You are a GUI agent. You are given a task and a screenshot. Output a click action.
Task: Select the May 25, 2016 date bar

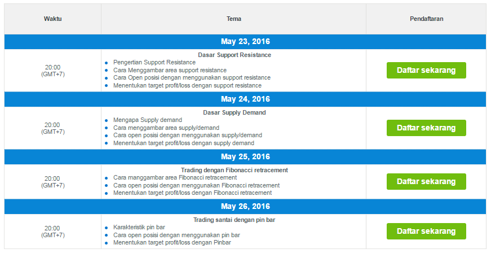[245, 157]
